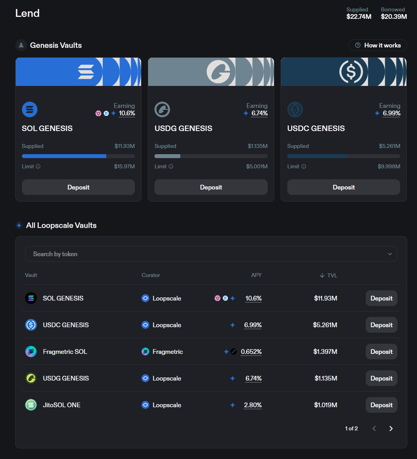417x459 pixels.
Task: Click the sparkle icon beside 6.99% on USDC card
Action: (377, 113)
